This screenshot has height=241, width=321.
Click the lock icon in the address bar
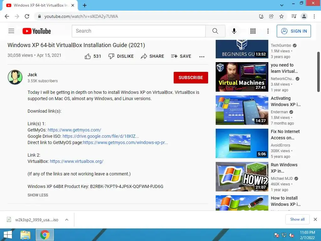coord(39,16)
